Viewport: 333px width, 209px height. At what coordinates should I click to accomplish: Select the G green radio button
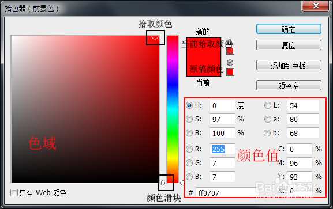(189, 163)
